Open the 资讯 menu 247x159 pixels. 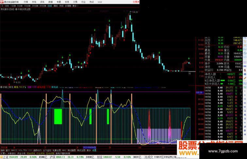coord(42,2)
